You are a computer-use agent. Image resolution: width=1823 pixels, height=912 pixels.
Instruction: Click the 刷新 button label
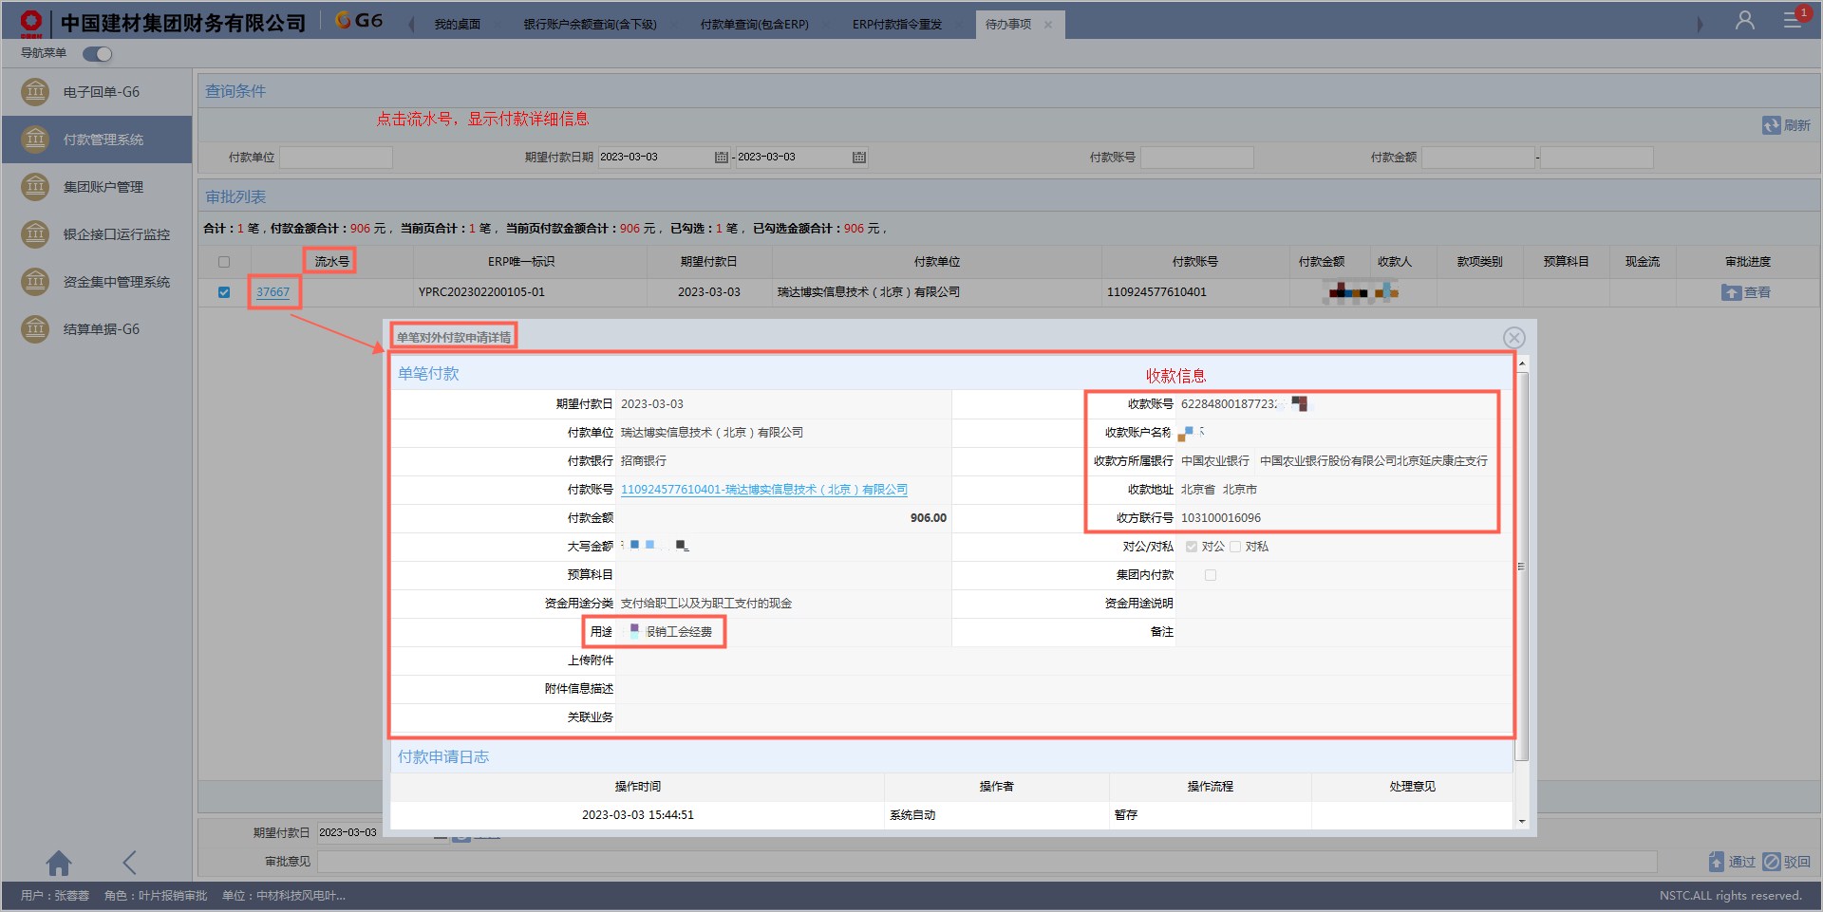click(x=1797, y=125)
